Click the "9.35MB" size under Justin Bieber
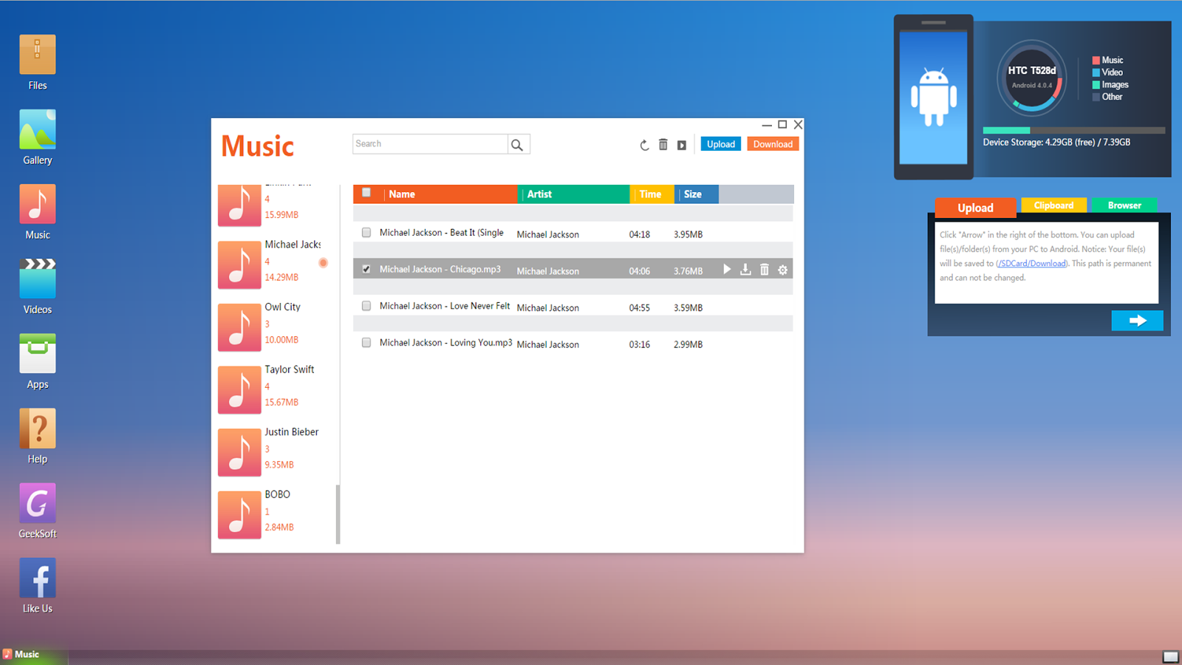This screenshot has height=665, width=1182. [x=279, y=465]
